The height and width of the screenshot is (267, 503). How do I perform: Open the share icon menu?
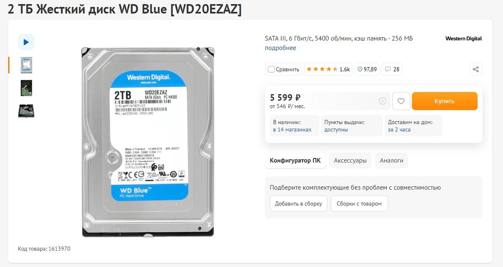click(476, 69)
